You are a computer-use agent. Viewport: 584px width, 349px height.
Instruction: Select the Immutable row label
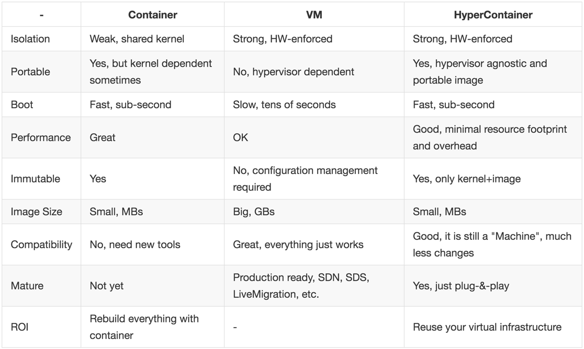tap(36, 179)
